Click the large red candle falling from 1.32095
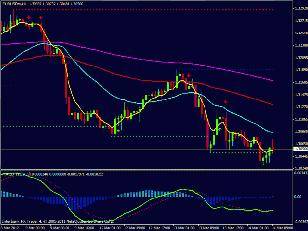The height and width of the screenshot is (231, 308). click(x=66, y=80)
